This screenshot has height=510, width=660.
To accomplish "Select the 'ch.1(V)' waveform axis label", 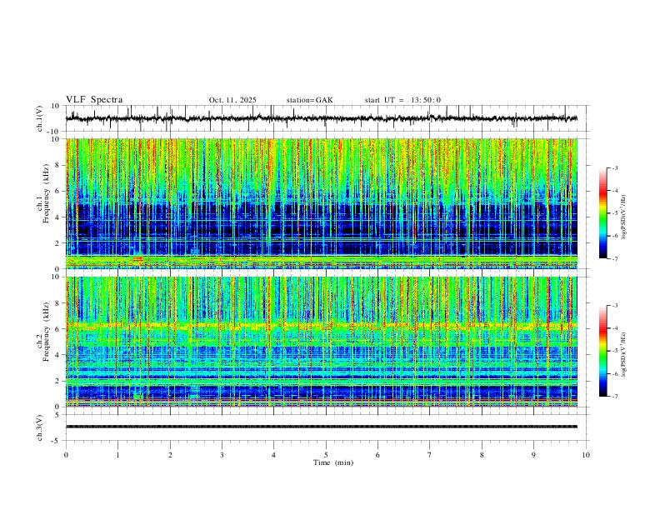I will click(40, 118).
